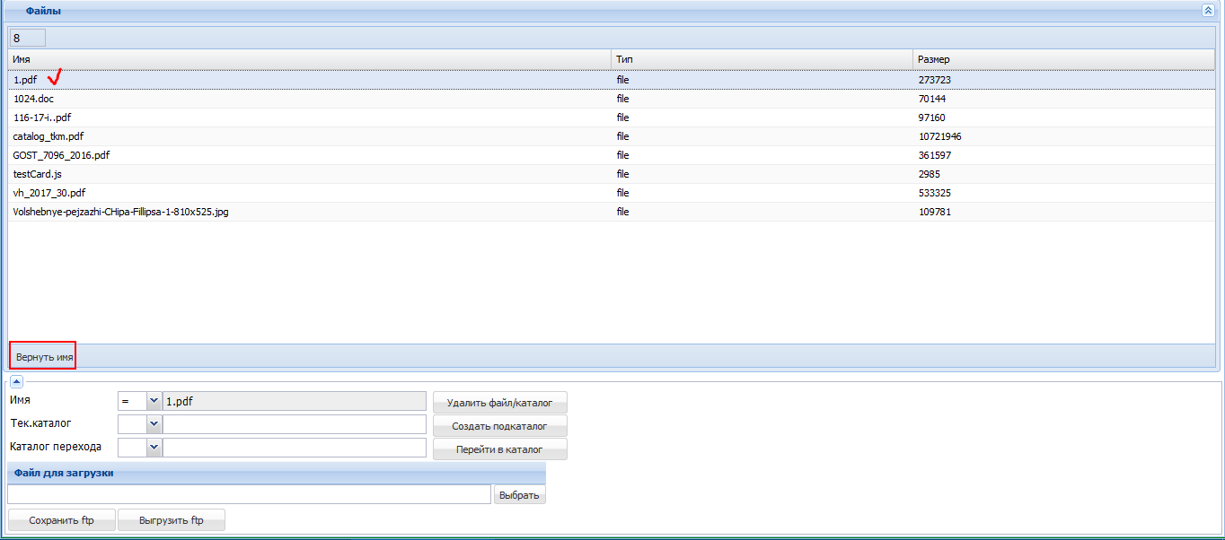The image size is (1225, 540).
Task: Click the Выгрузить ftp button
Action: pyautogui.click(x=171, y=520)
